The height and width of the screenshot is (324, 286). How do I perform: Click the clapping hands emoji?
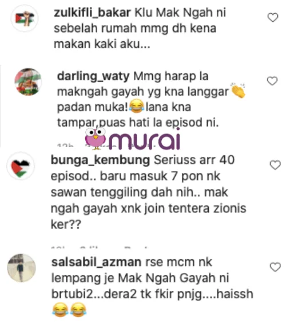click(238, 90)
